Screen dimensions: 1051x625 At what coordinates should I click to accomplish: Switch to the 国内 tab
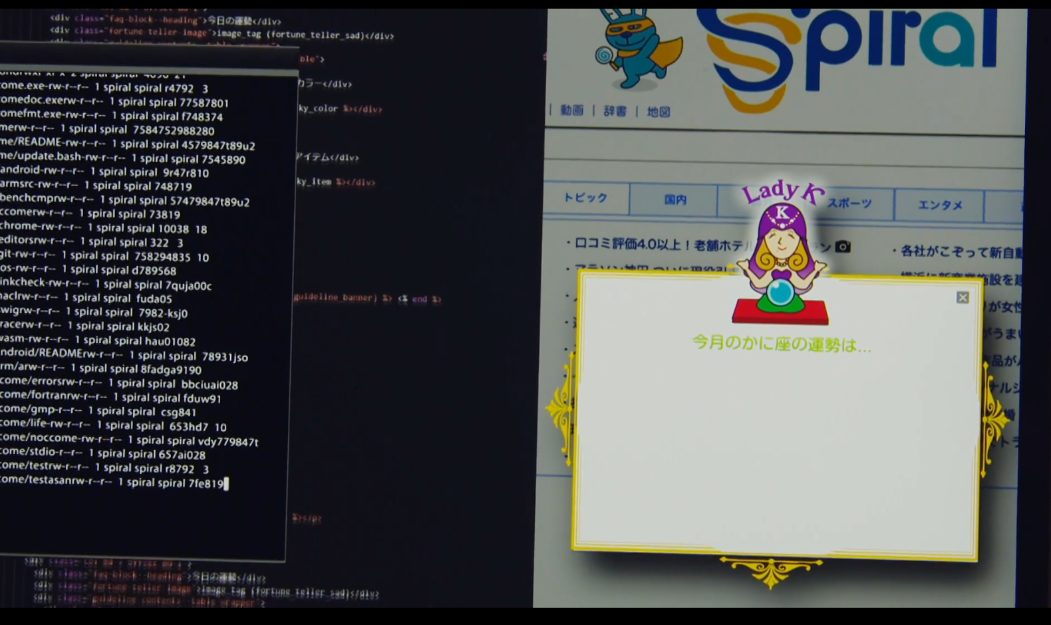[x=675, y=199]
